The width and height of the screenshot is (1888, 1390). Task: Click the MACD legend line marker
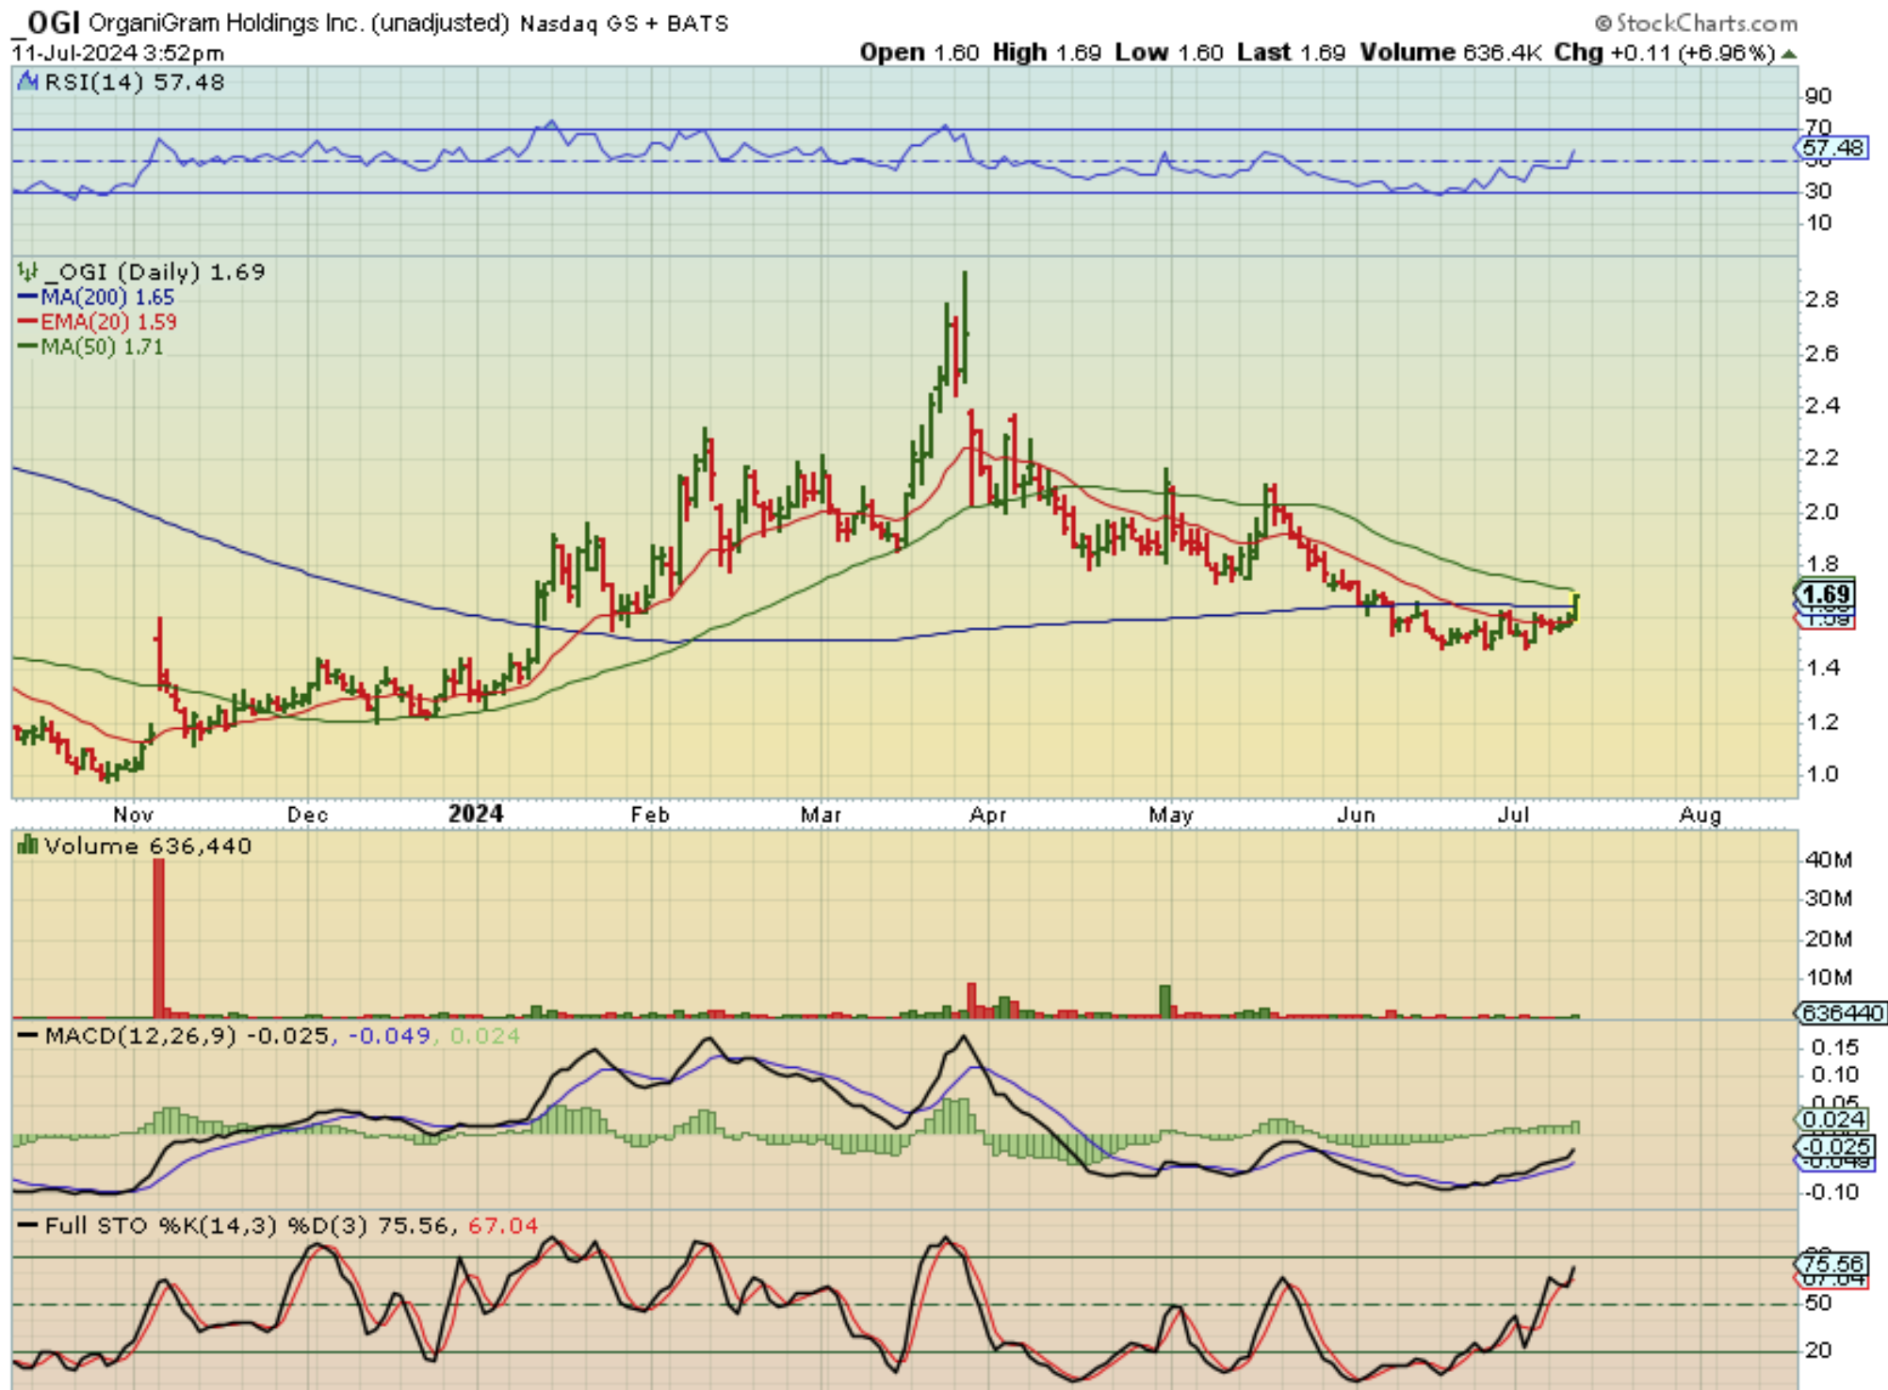pos(28,1036)
